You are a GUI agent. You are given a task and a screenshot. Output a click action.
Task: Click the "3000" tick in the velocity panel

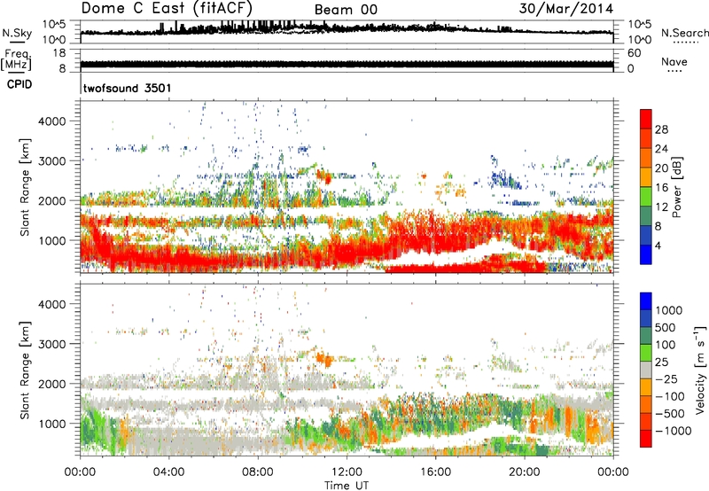pyautogui.click(x=51, y=344)
